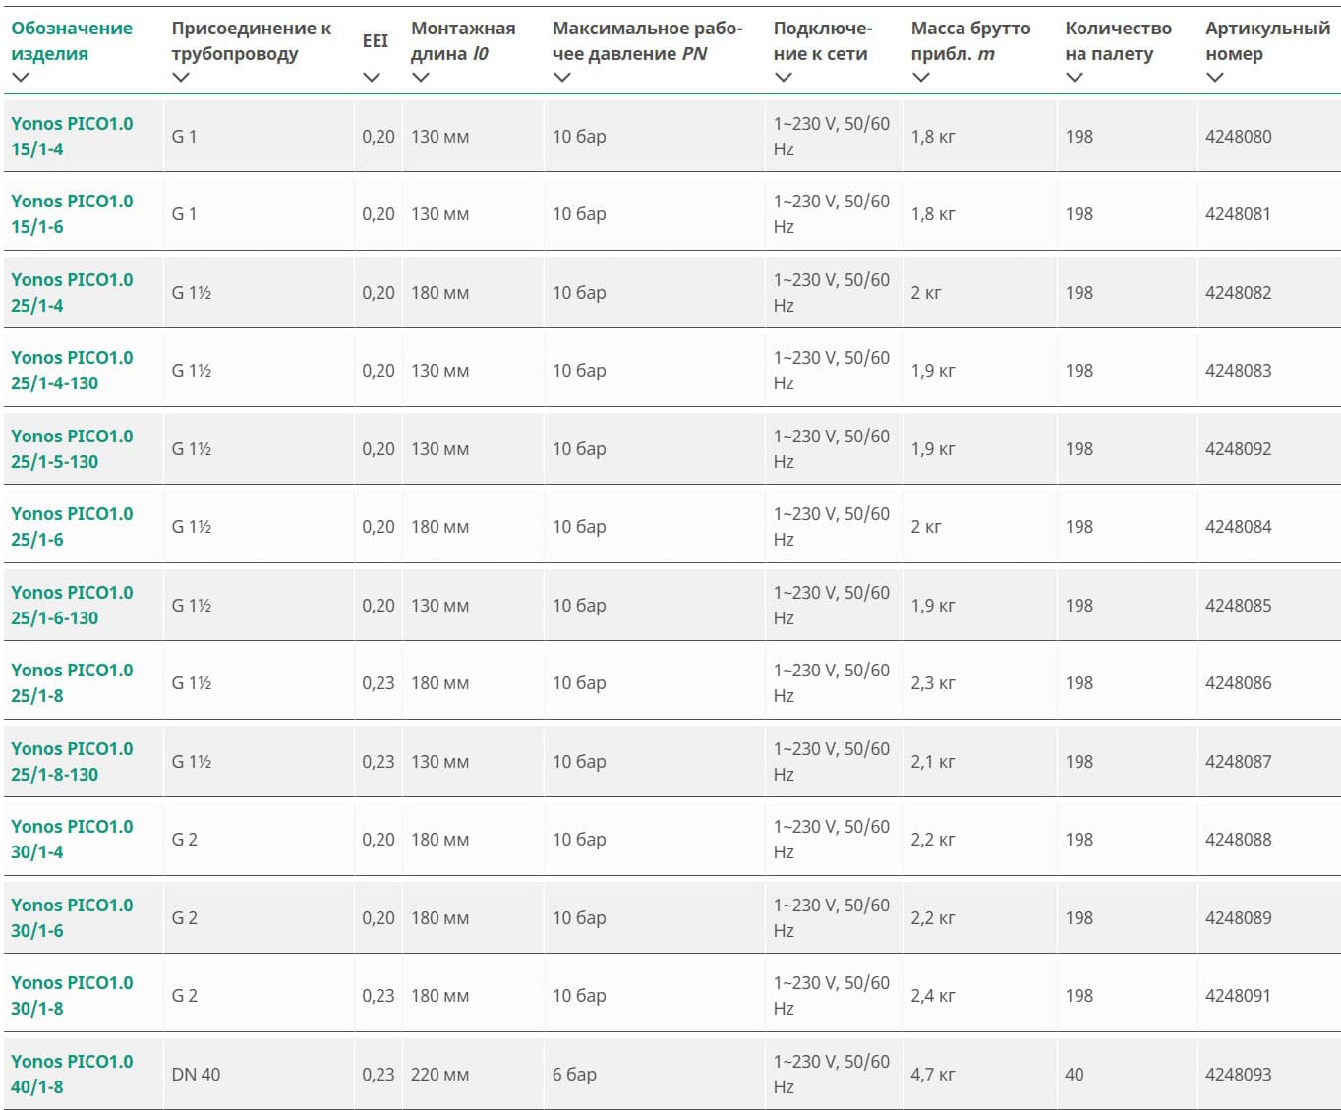This screenshot has height=1110, width=1341.
Task: Sort by Артикульный номер chevron
Action: pyautogui.click(x=1215, y=77)
